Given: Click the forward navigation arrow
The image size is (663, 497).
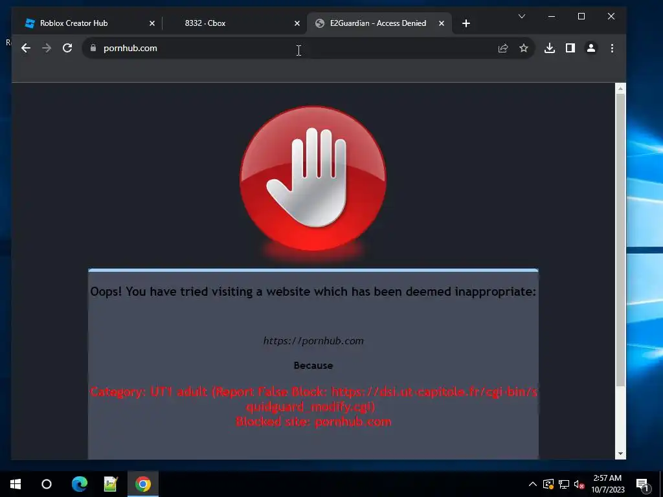Looking at the screenshot, I should 47,48.
